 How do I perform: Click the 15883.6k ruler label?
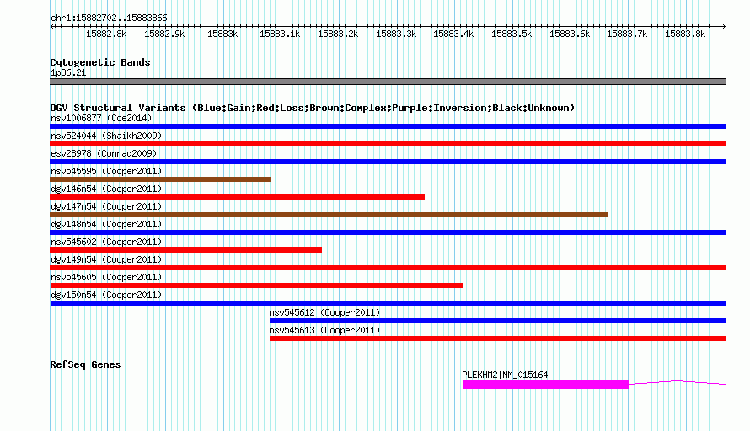click(569, 34)
